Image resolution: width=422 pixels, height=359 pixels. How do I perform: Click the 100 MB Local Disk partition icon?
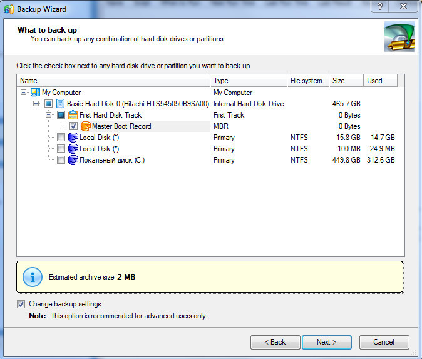point(73,149)
